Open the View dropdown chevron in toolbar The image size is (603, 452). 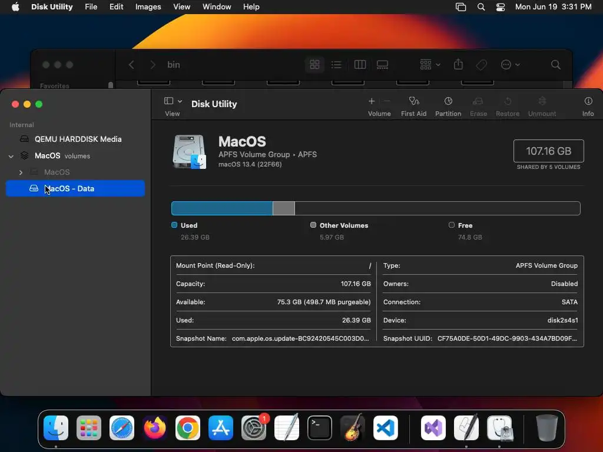(180, 101)
